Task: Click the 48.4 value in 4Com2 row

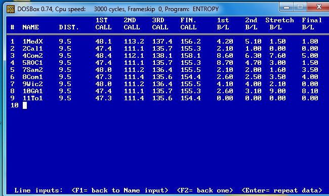Action: click(x=103, y=56)
